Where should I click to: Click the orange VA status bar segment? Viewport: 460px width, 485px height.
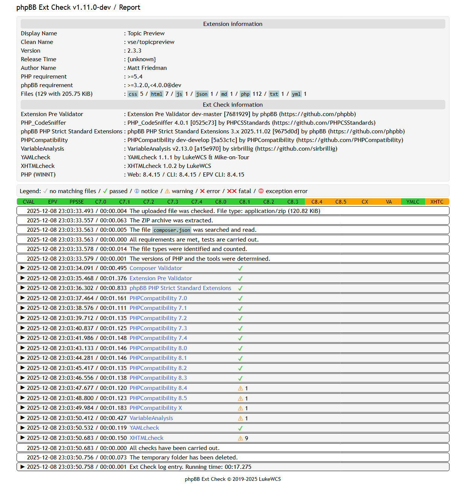tap(389, 202)
